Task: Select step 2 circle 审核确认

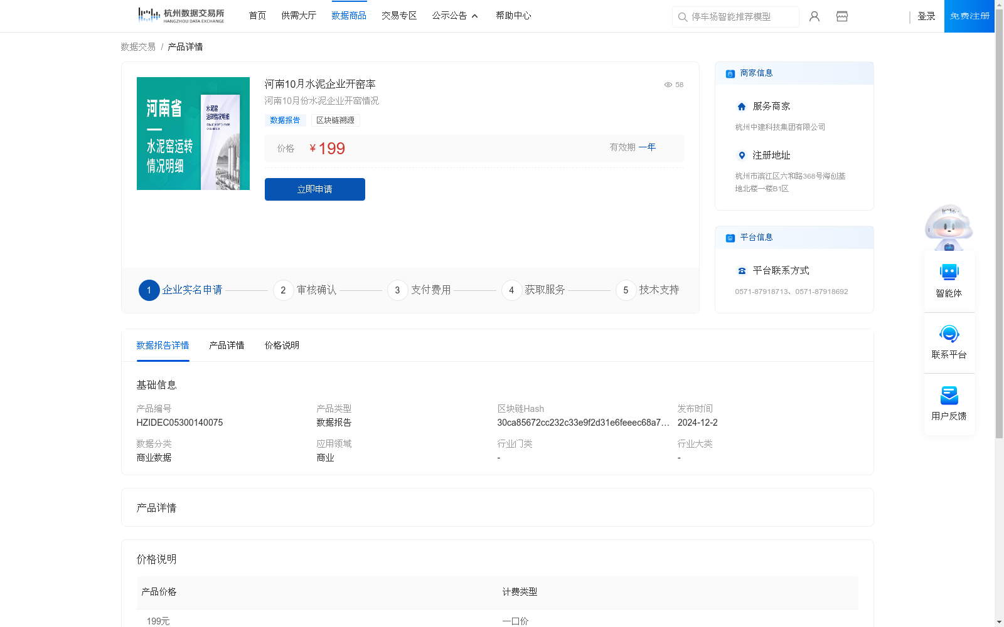Action: [283, 290]
